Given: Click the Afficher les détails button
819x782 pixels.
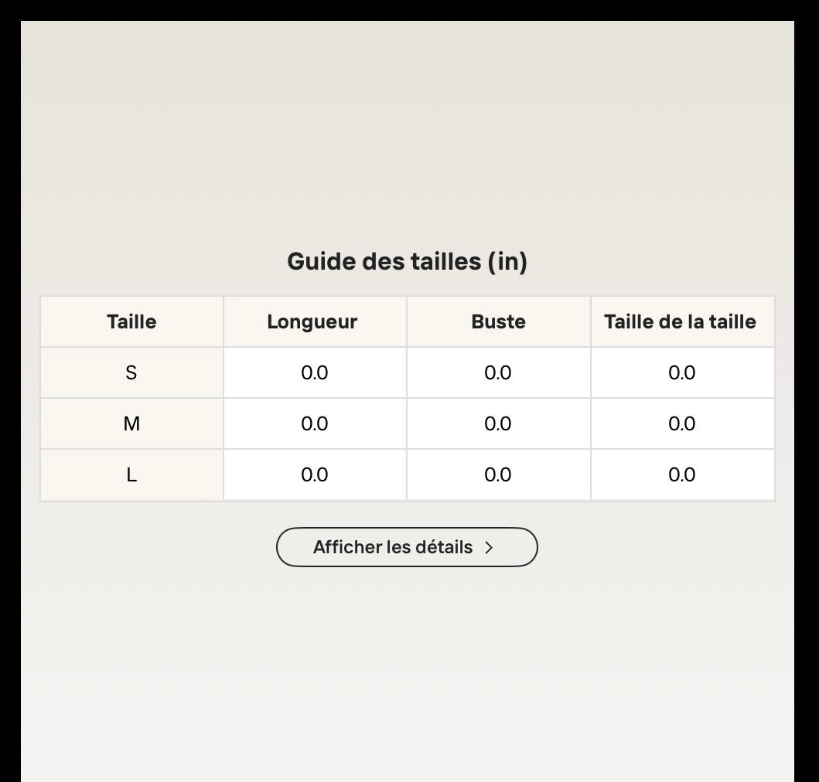Looking at the screenshot, I should tap(407, 547).
